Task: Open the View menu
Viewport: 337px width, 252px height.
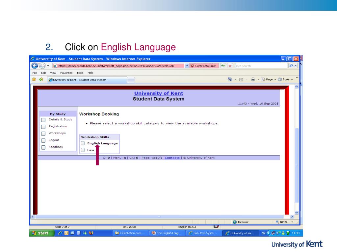Action: 53,73
